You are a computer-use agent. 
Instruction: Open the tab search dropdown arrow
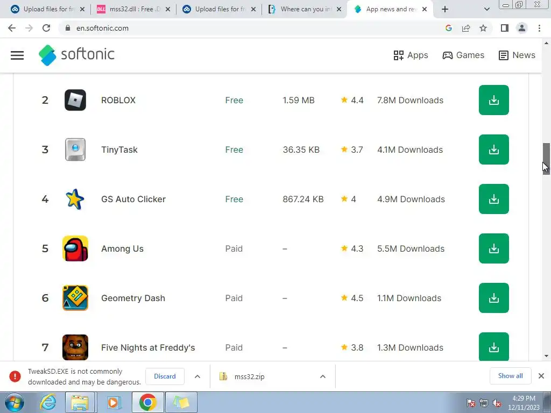pyautogui.click(x=486, y=9)
